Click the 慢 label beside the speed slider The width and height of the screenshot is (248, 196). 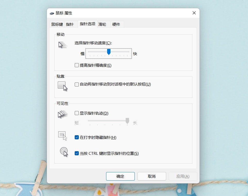[82, 54]
